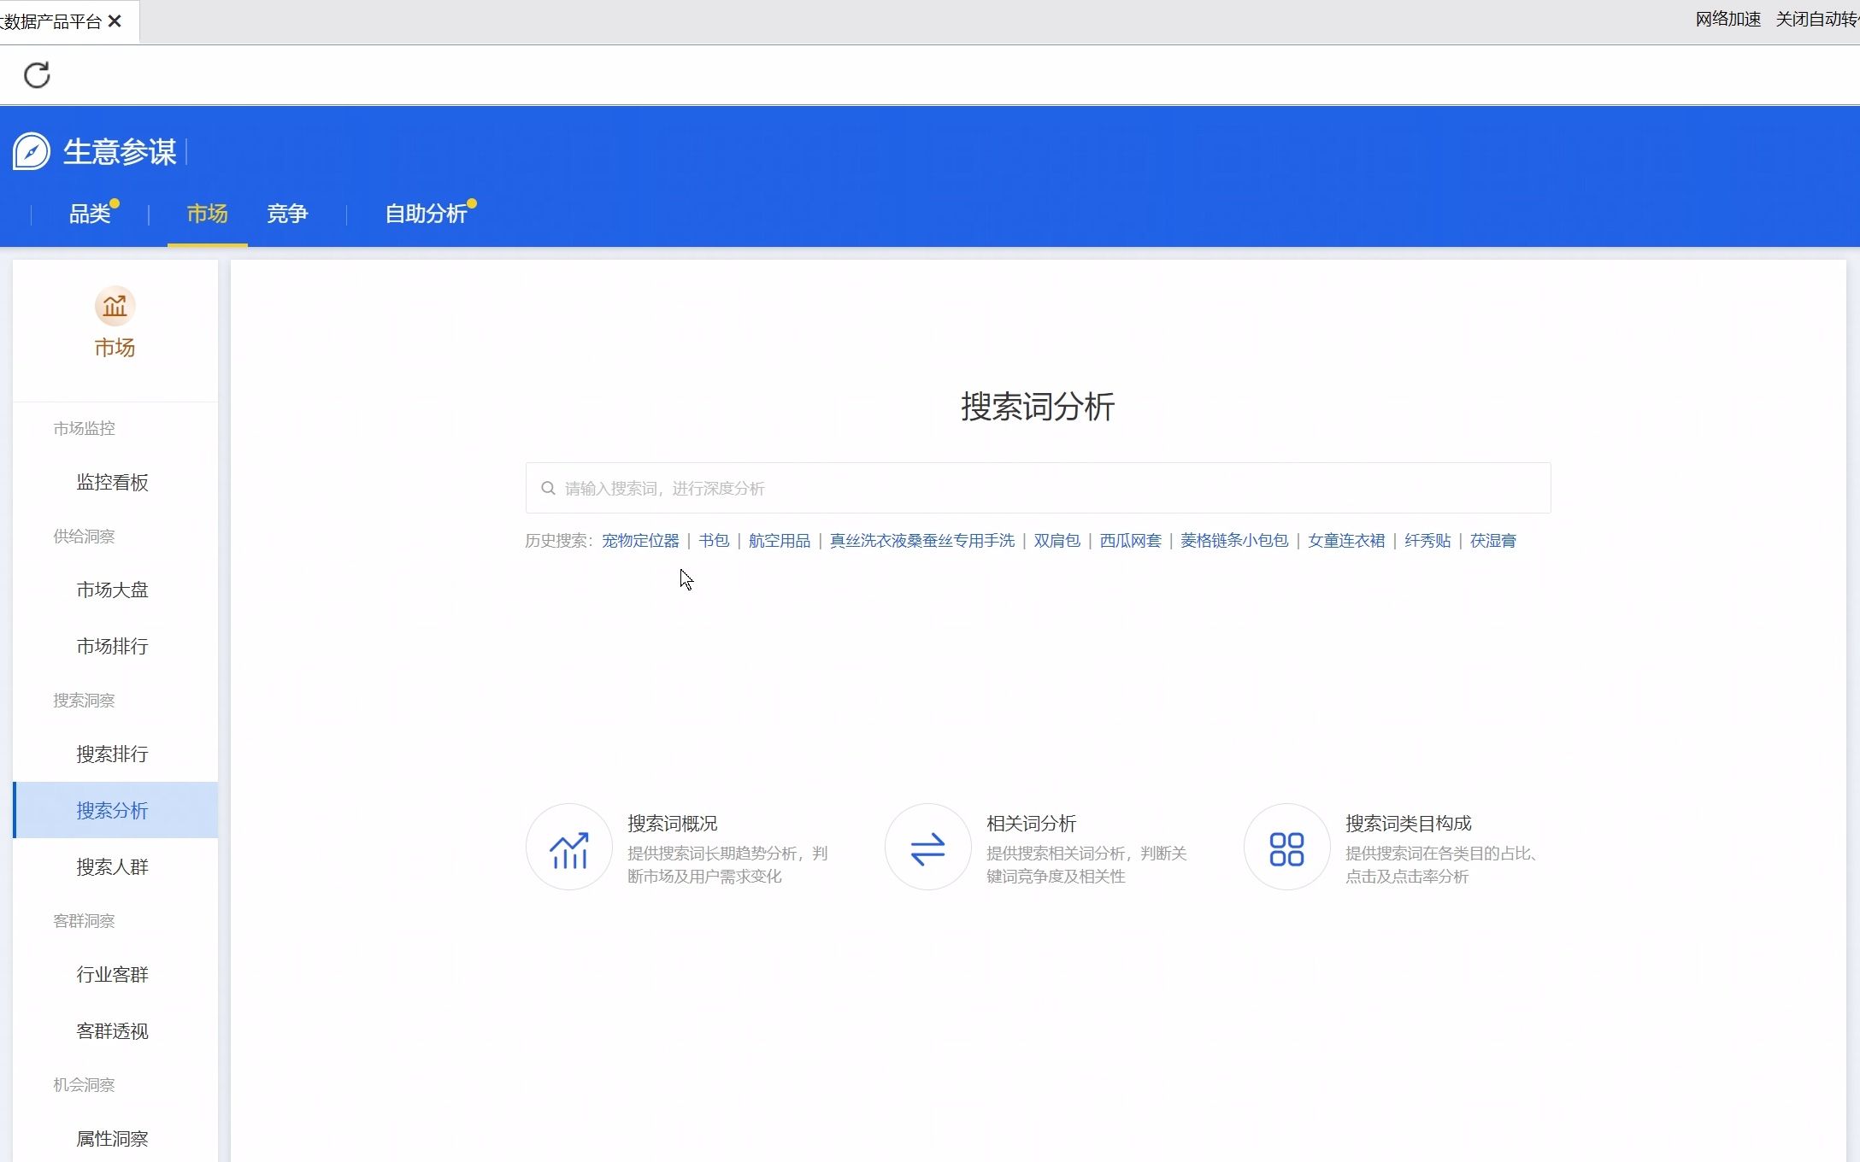1860x1162 pixels.
Task: Open the 搜索词类目构成 grid icon
Action: (1287, 847)
